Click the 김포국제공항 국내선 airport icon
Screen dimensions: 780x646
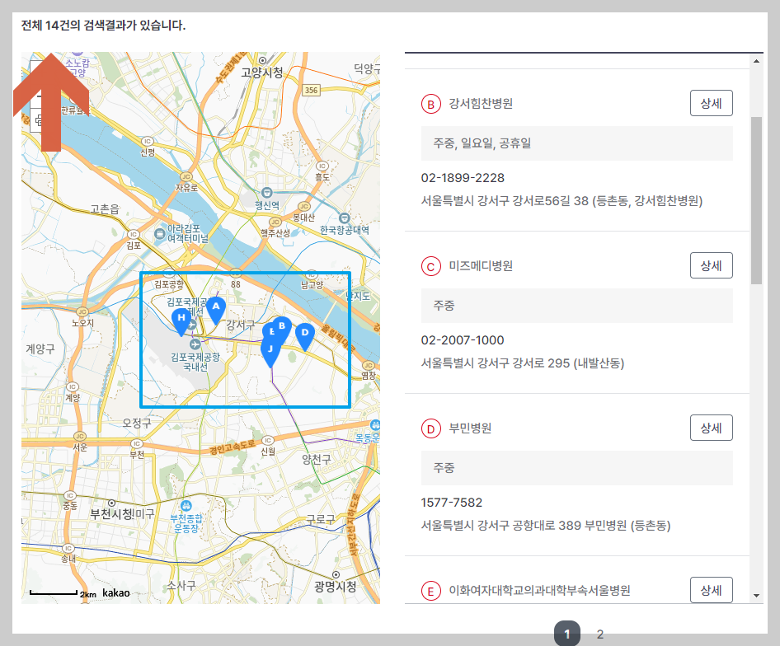tap(195, 344)
